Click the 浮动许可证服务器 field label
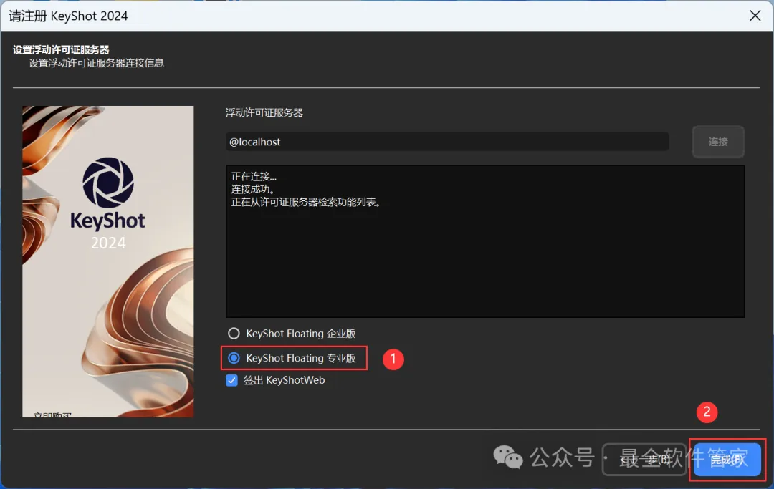 click(x=264, y=113)
